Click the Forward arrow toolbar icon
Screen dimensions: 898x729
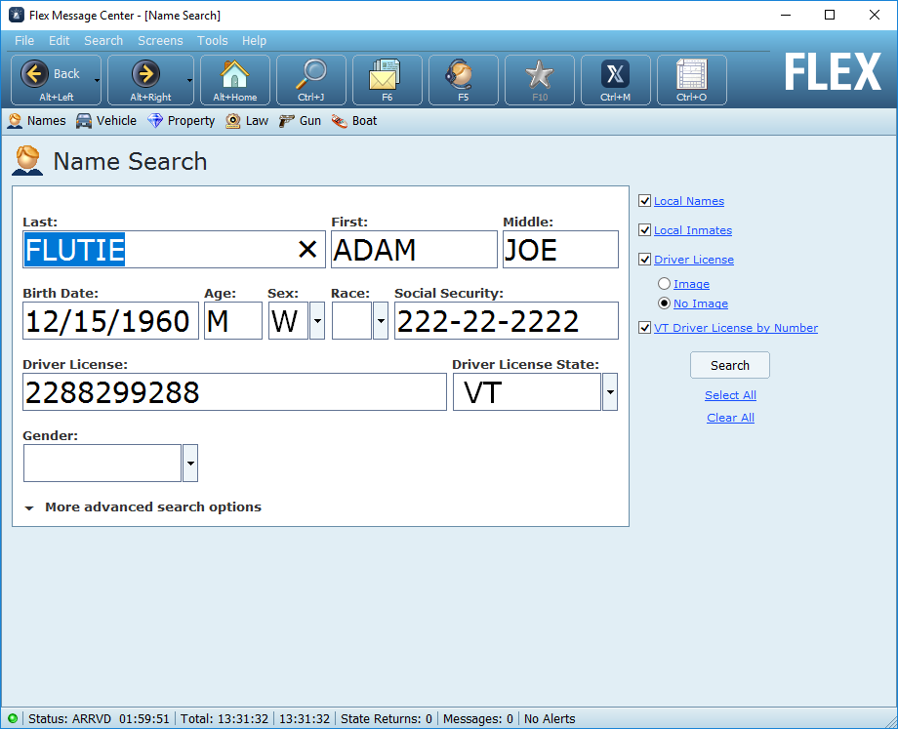pyautogui.click(x=145, y=74)
